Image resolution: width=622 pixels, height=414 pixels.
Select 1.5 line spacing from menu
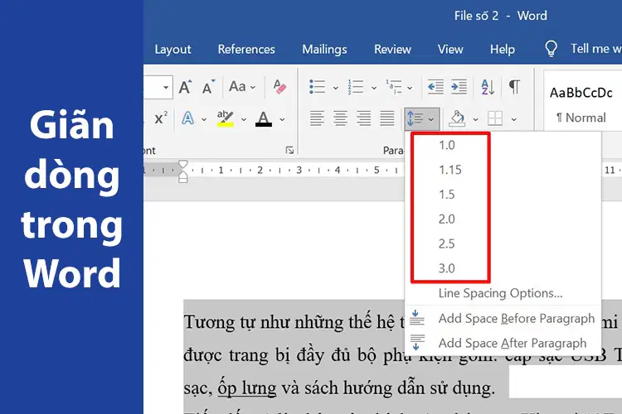click(x=447, y=195)
